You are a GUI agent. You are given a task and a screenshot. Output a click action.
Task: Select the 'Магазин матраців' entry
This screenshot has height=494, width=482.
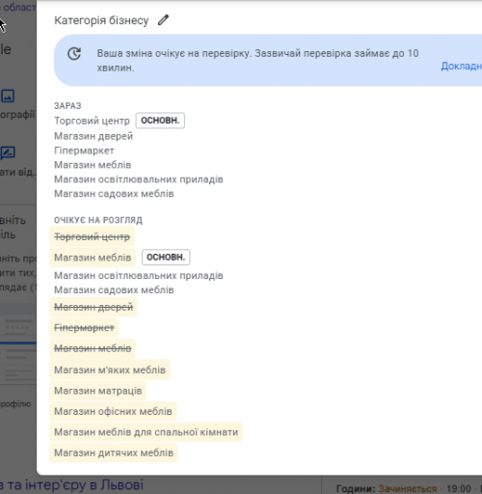click(98, 391)
